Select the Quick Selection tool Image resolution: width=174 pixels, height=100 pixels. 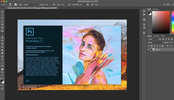2,21
